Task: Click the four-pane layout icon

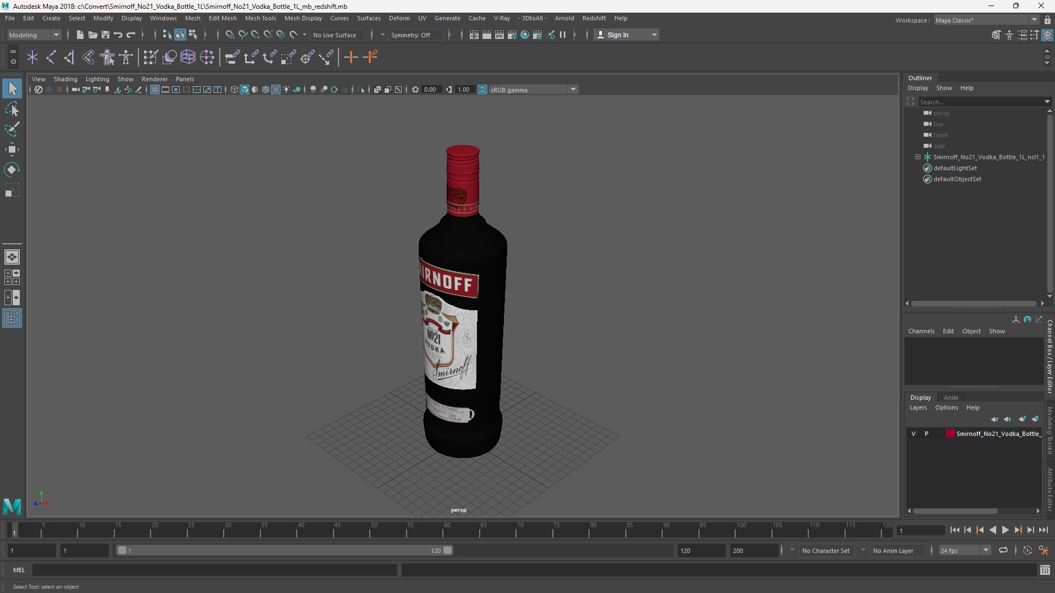Action: [12, 277]
